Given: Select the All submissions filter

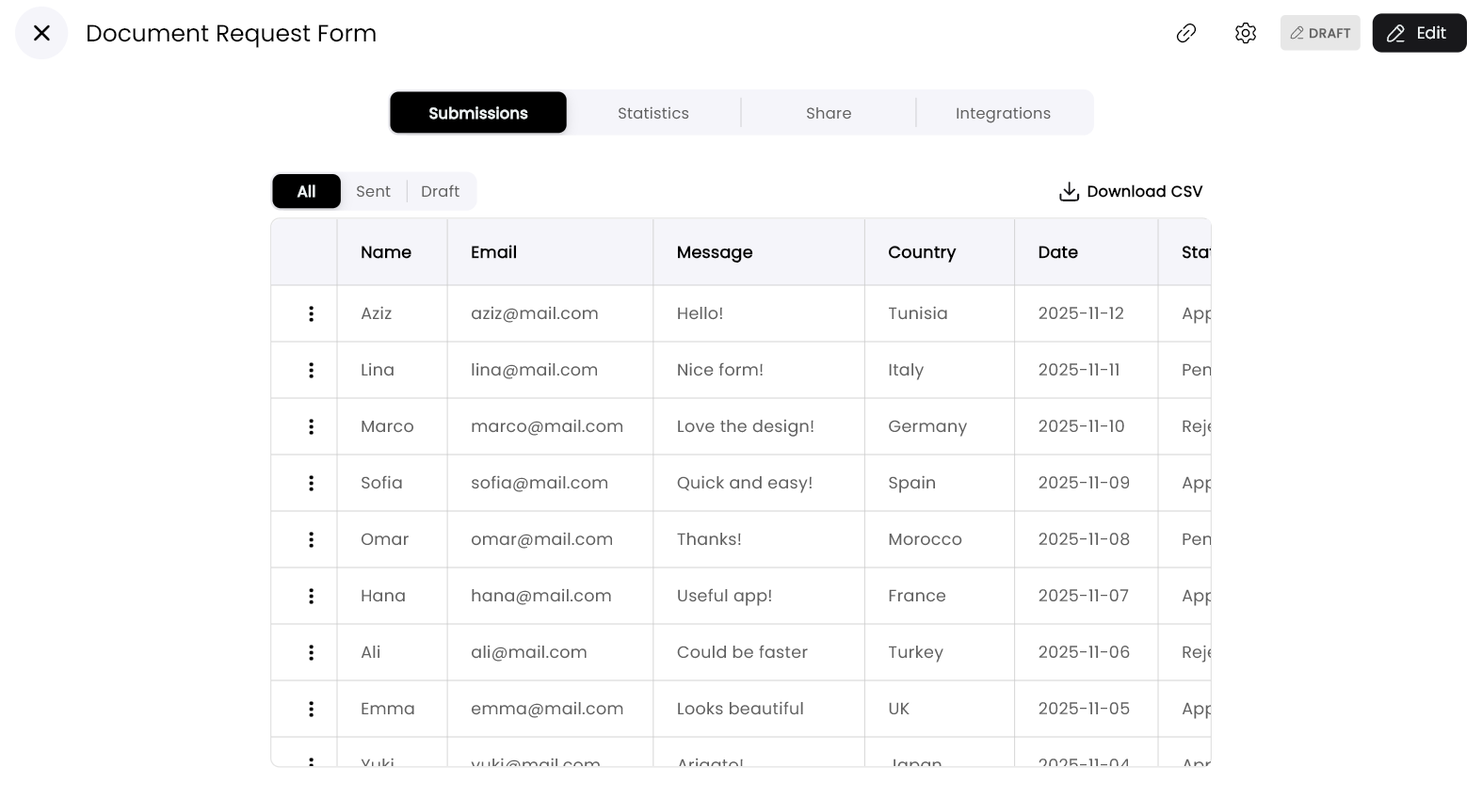Looking at the screenshot, I should (x=307, y=191).
